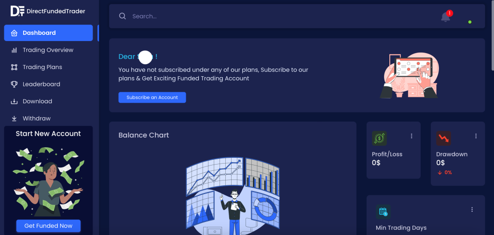Viewport: 494px width, 235px height.
Task: Click the Trading Plans nodes icon
Action: click(14, 67)
